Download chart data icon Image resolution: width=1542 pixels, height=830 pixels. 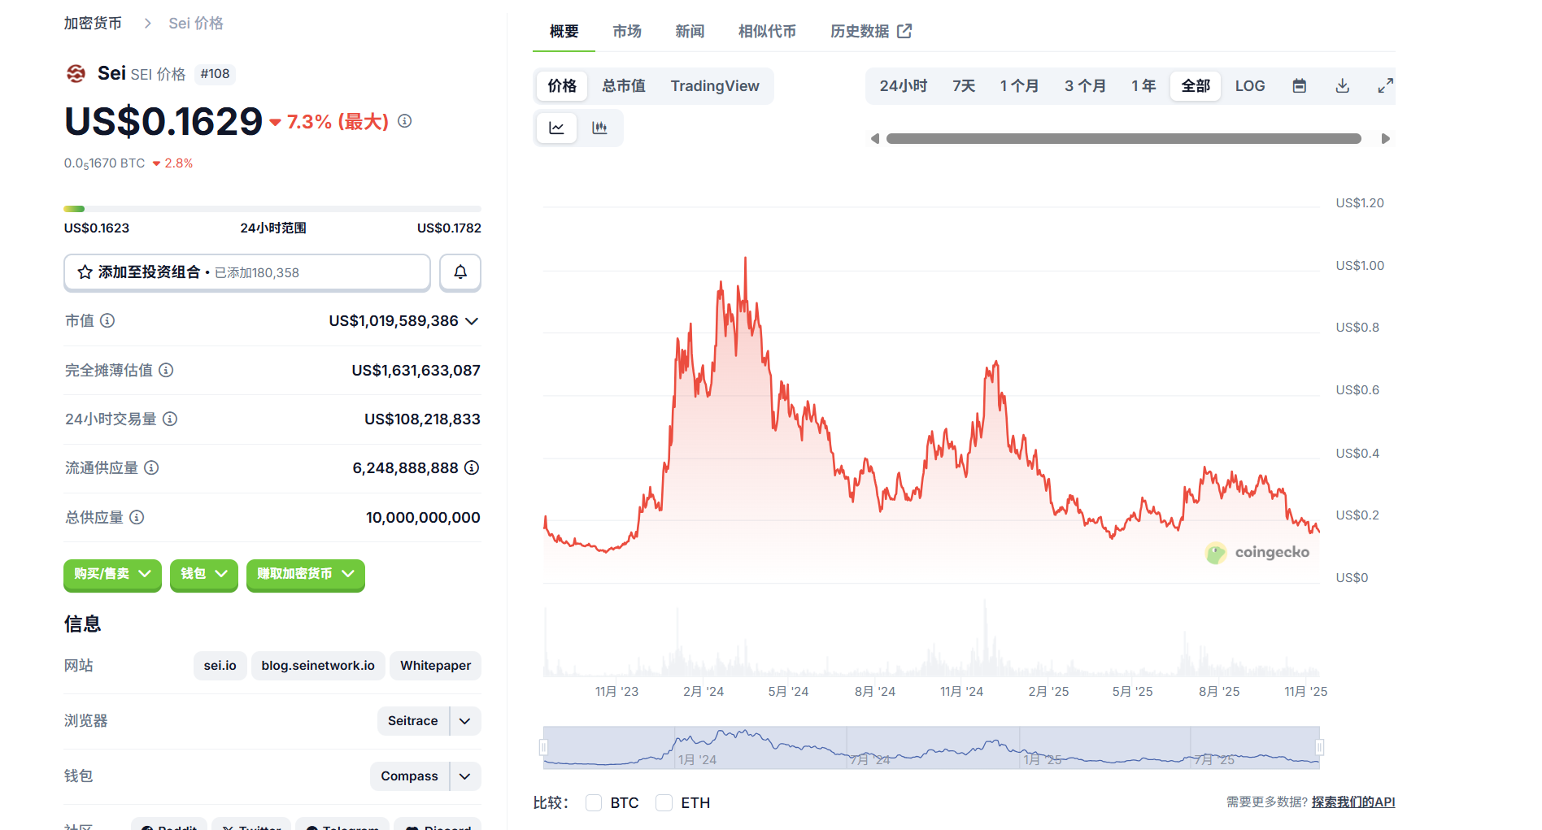click(1343, 86)
